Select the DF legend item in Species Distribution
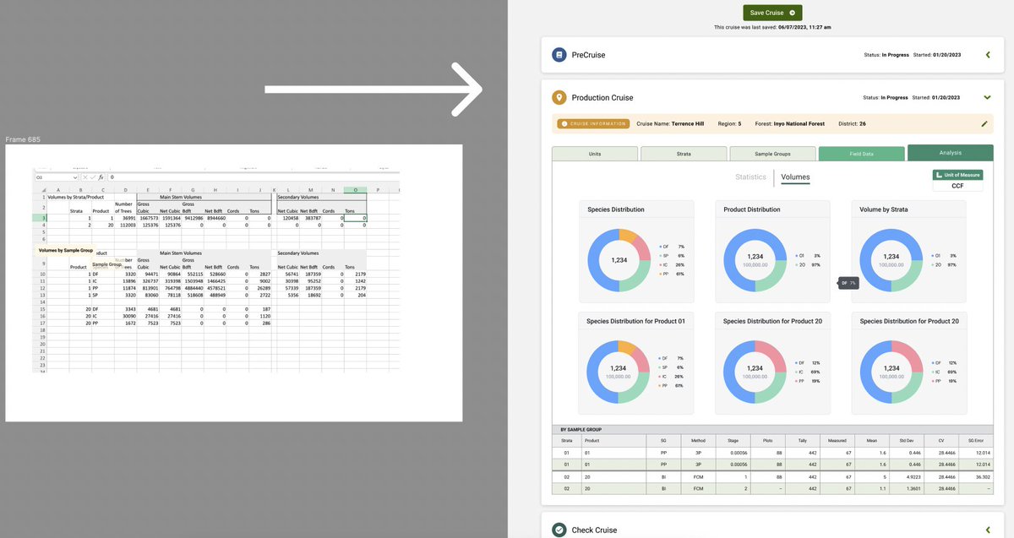The height and width of the screenshot is (538, 1014). click(x=664, y=247)
